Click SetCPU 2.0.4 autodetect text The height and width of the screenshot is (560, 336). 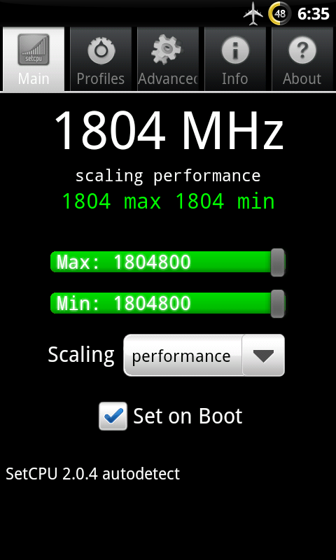[93, 474]
